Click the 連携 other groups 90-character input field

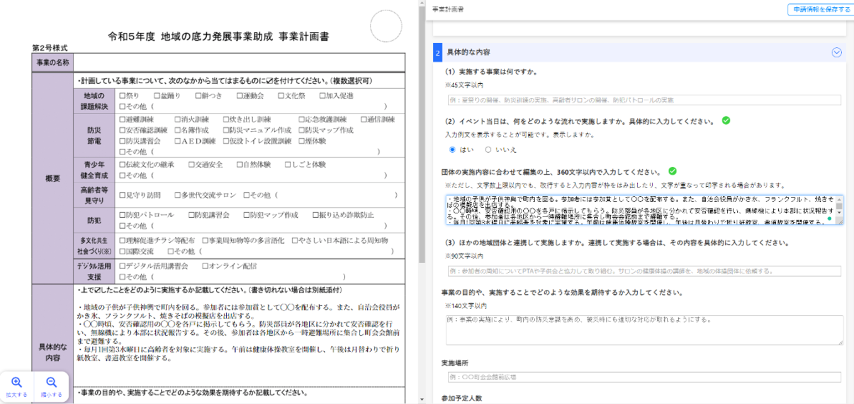(644, 271)
